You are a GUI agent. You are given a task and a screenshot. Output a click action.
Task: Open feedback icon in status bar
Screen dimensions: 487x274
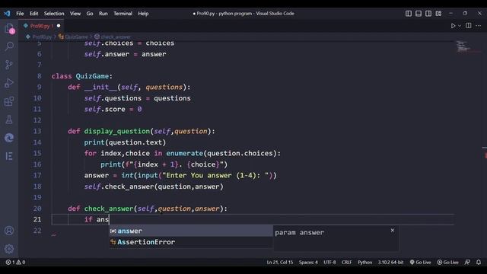point(467,262)
